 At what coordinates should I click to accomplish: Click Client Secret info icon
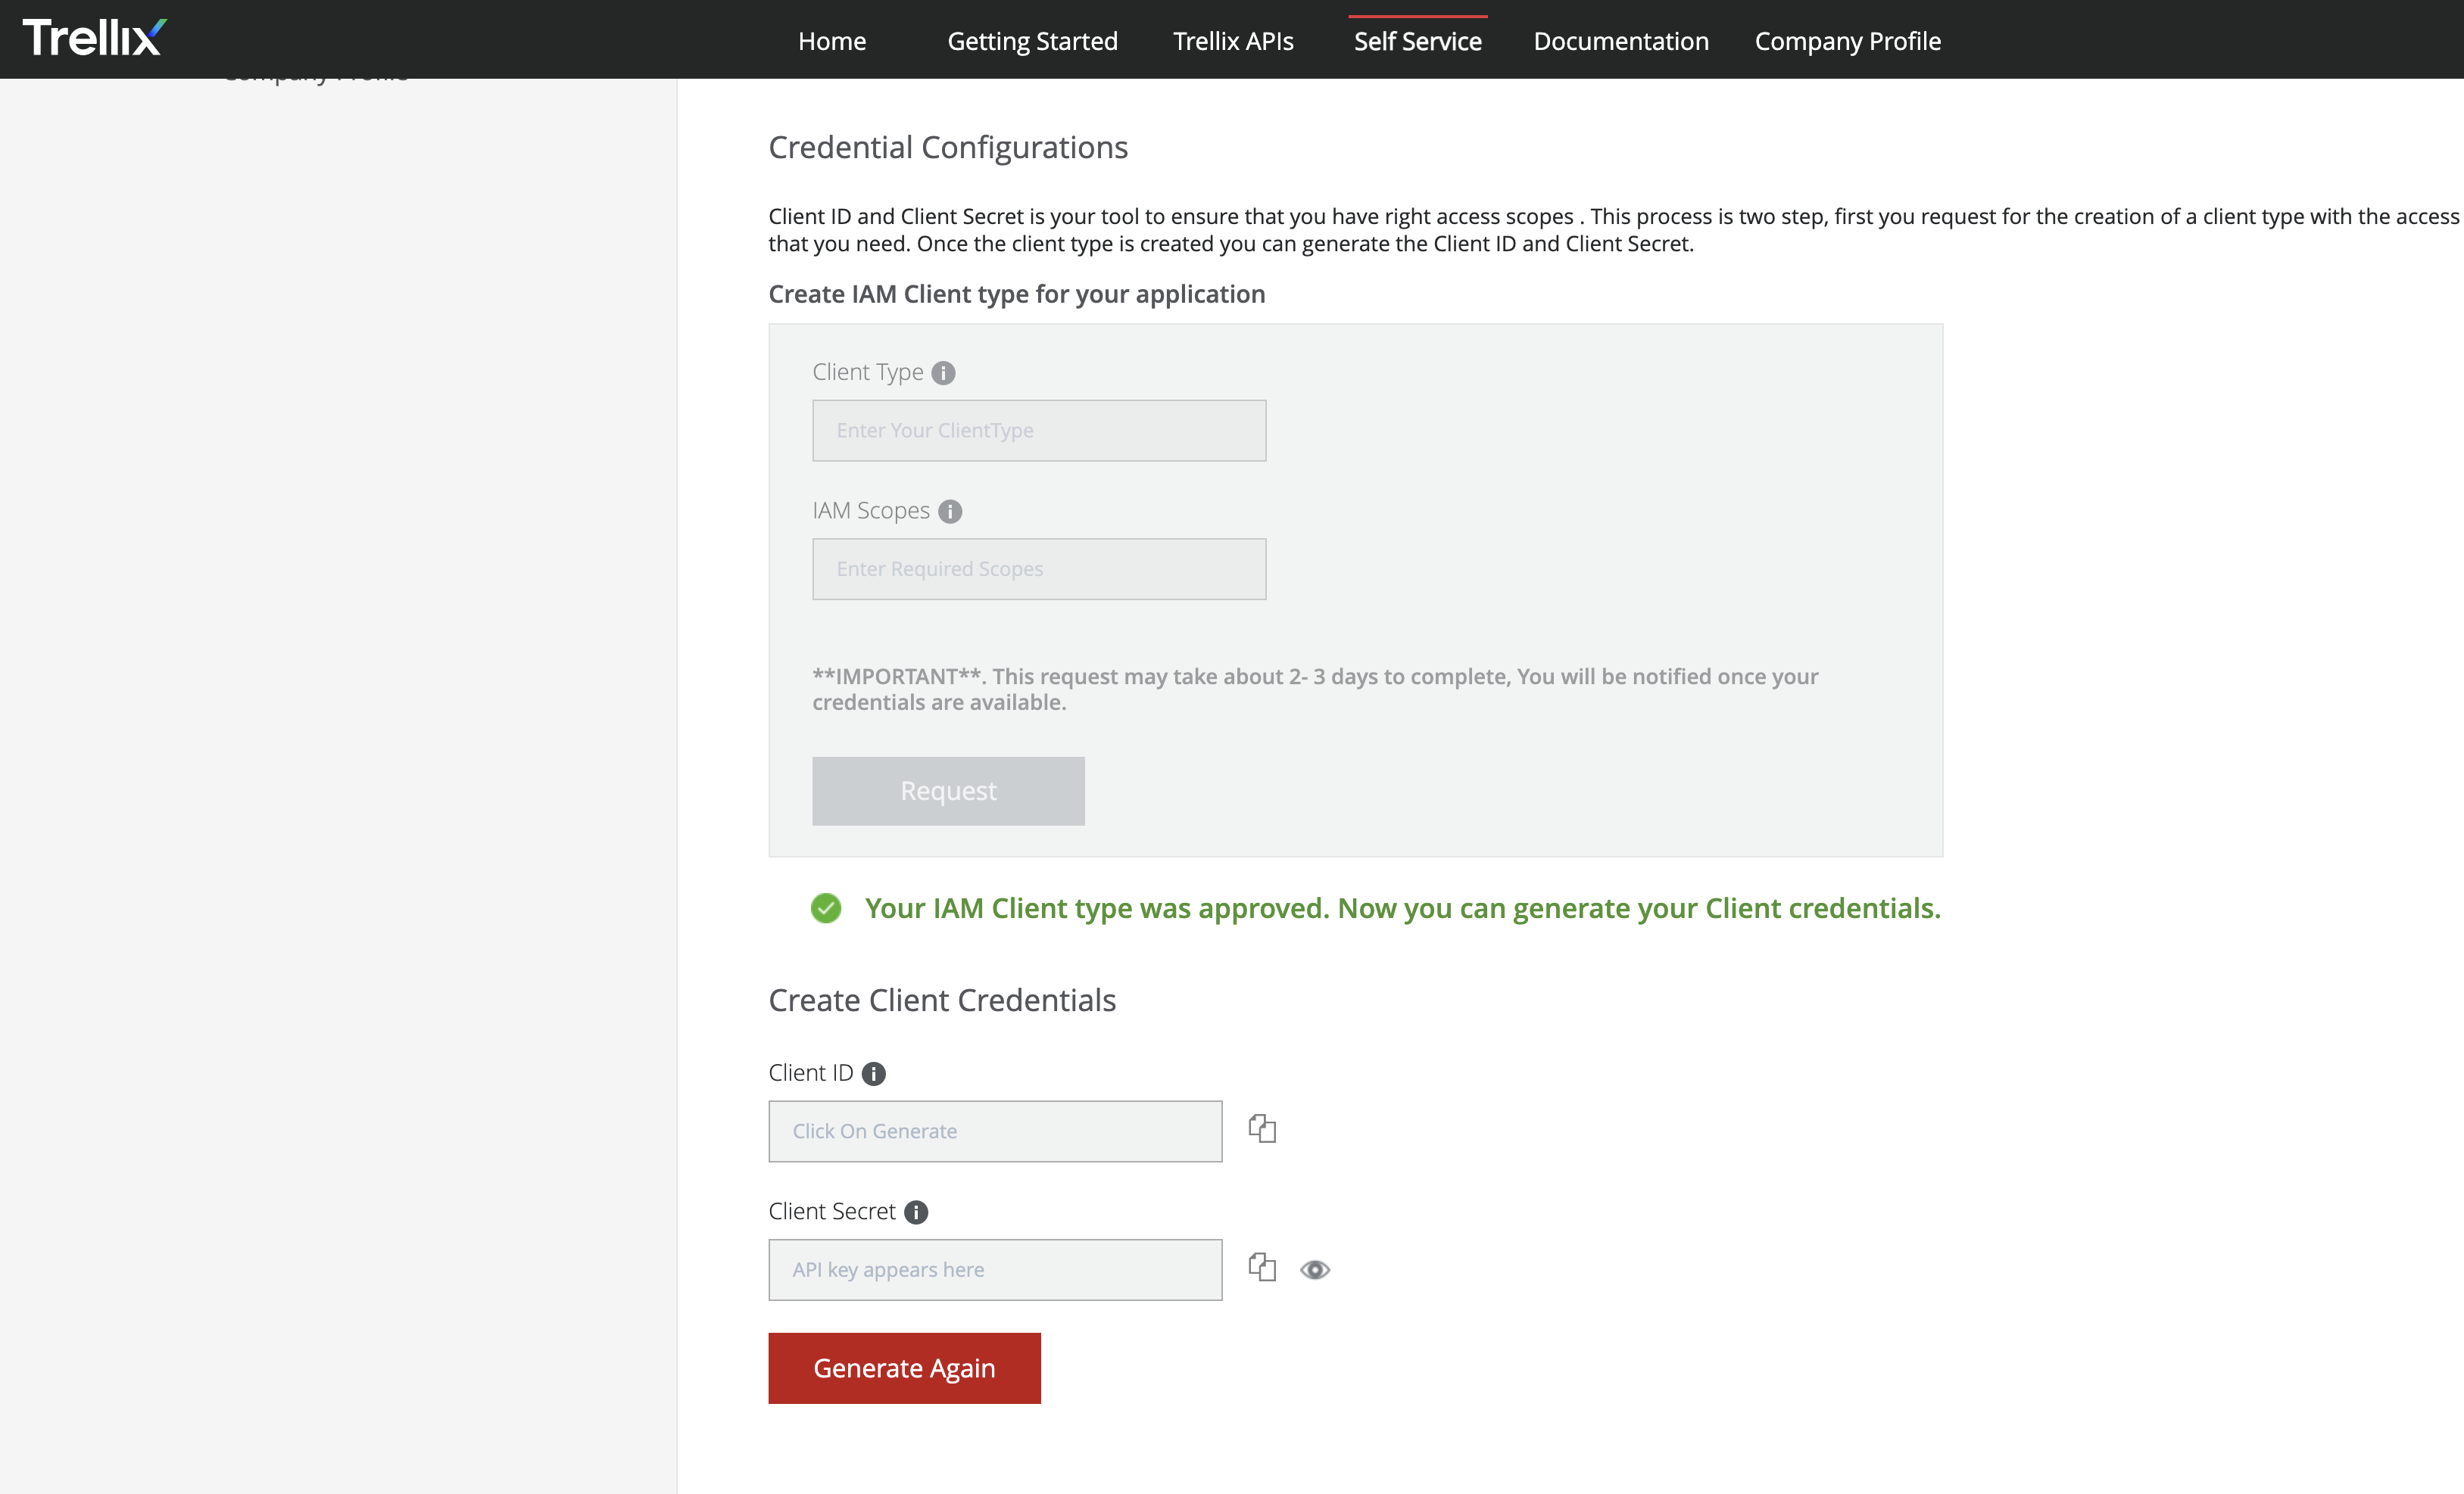coord(916,1212)
